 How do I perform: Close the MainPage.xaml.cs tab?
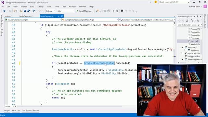coord(62,16)
